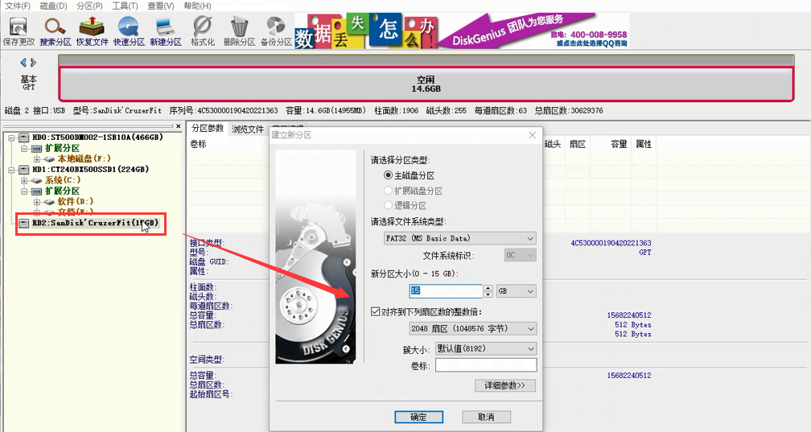Select the 格式化 format toolbar icon

point(202,31)
